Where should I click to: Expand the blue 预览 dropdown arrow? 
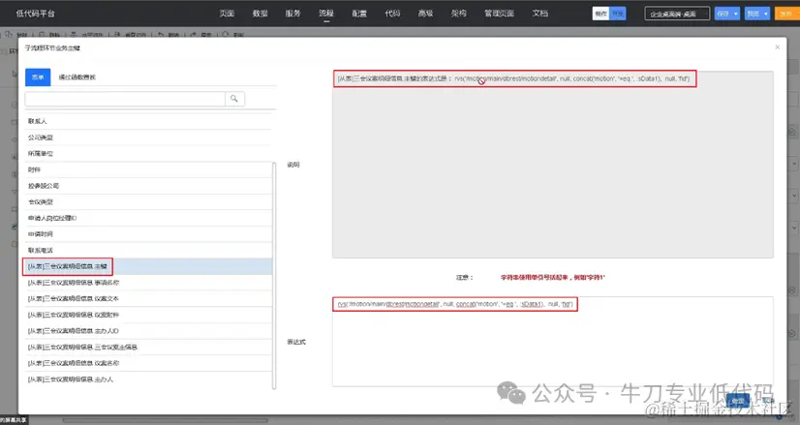(766, 14)
